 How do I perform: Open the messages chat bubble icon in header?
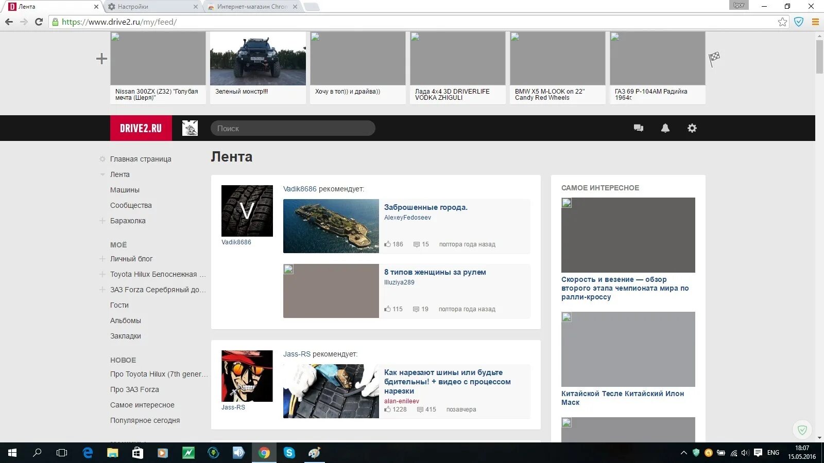(x=639, y=128)
